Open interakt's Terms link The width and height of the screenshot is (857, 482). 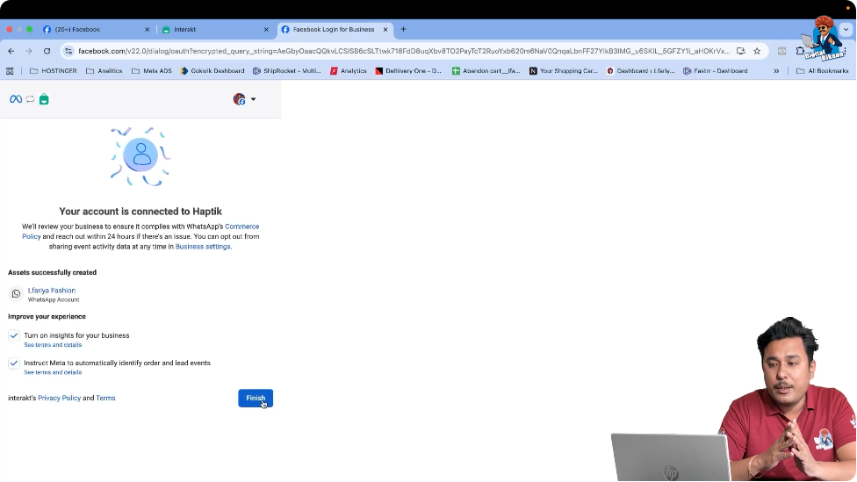105,398
